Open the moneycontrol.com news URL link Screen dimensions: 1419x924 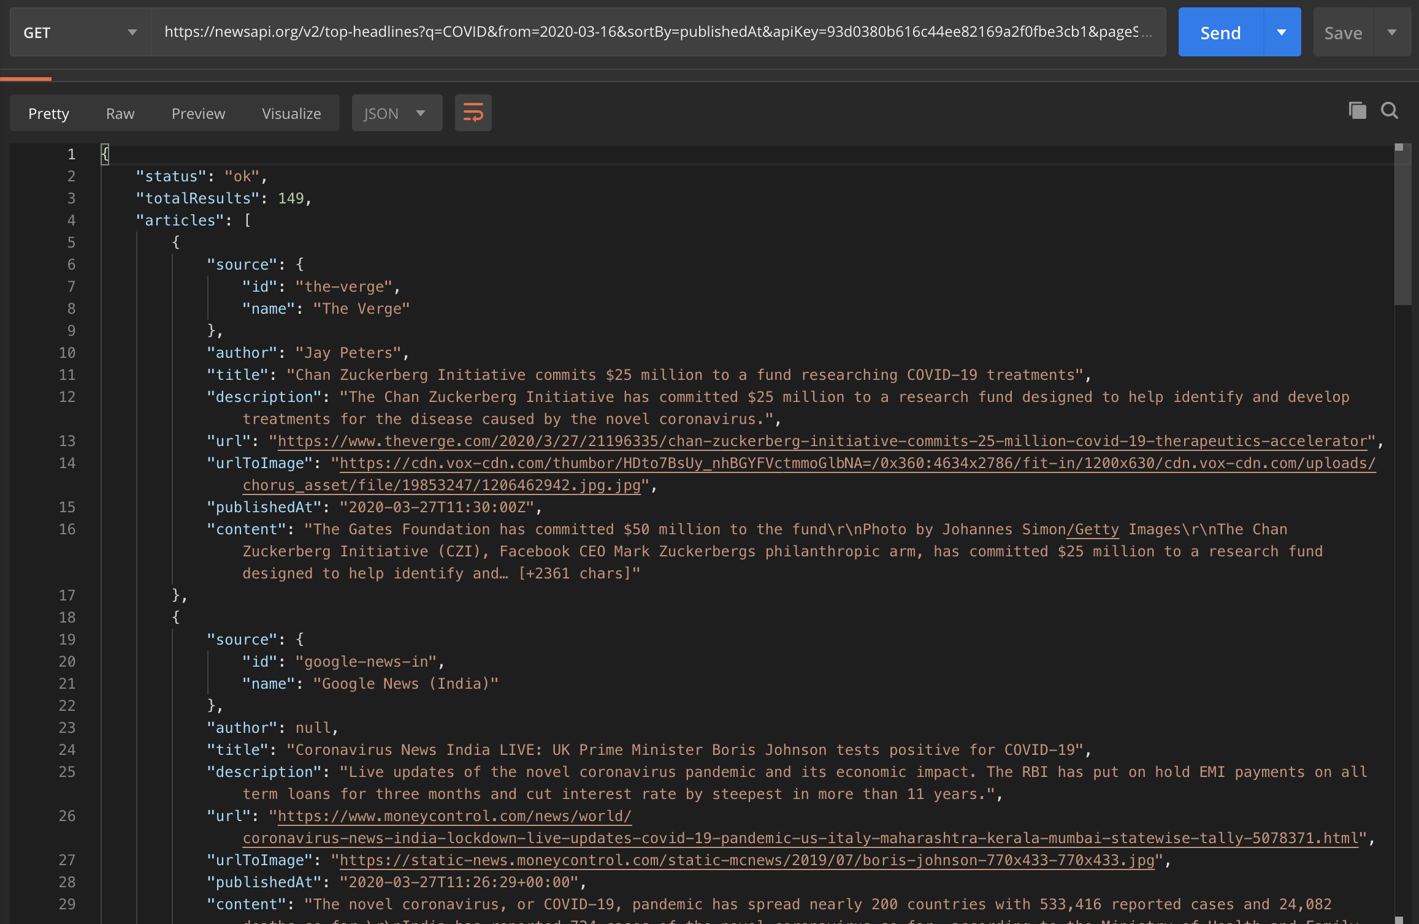454,816
